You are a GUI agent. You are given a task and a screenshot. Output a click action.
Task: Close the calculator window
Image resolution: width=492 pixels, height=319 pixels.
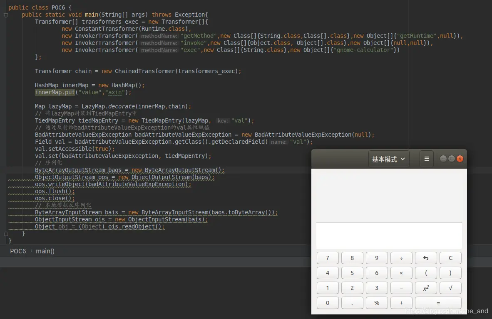click(x=460, y=159)
